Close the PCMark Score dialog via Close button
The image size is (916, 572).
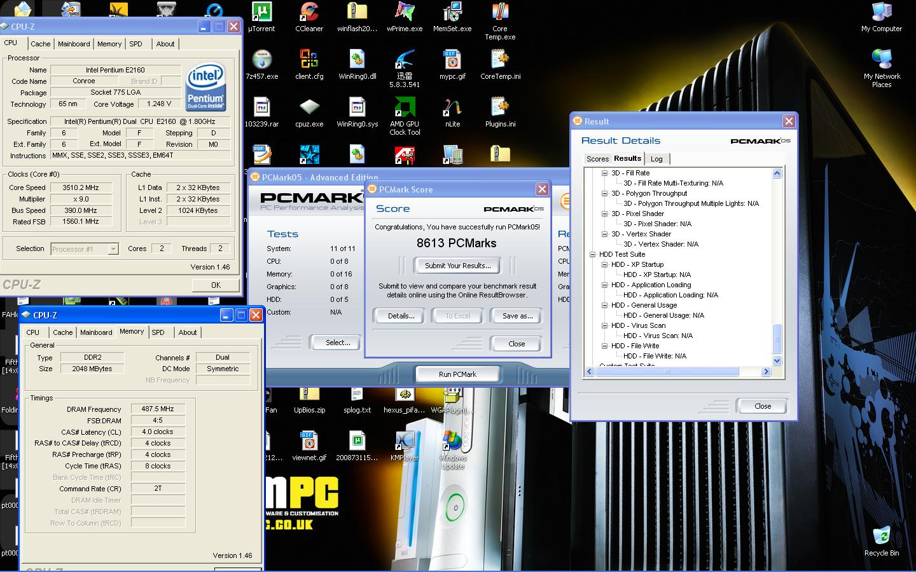coord(517,344)
